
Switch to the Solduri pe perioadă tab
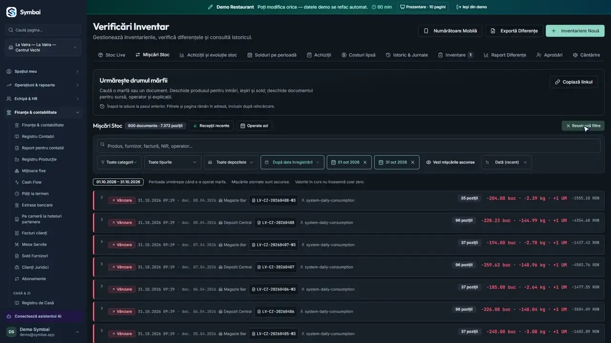[x=272, y=55]
